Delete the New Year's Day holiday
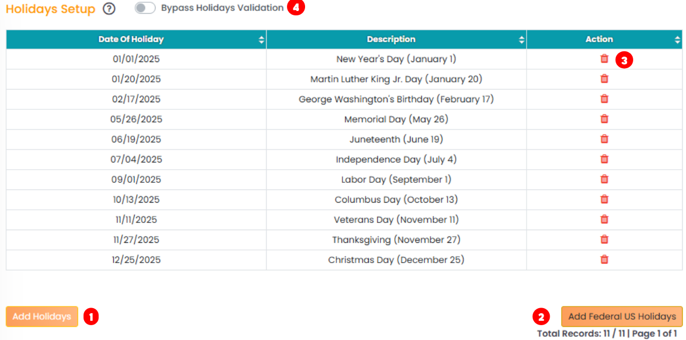The height and width of the screenshot is (340, 686). coord(604,59)
